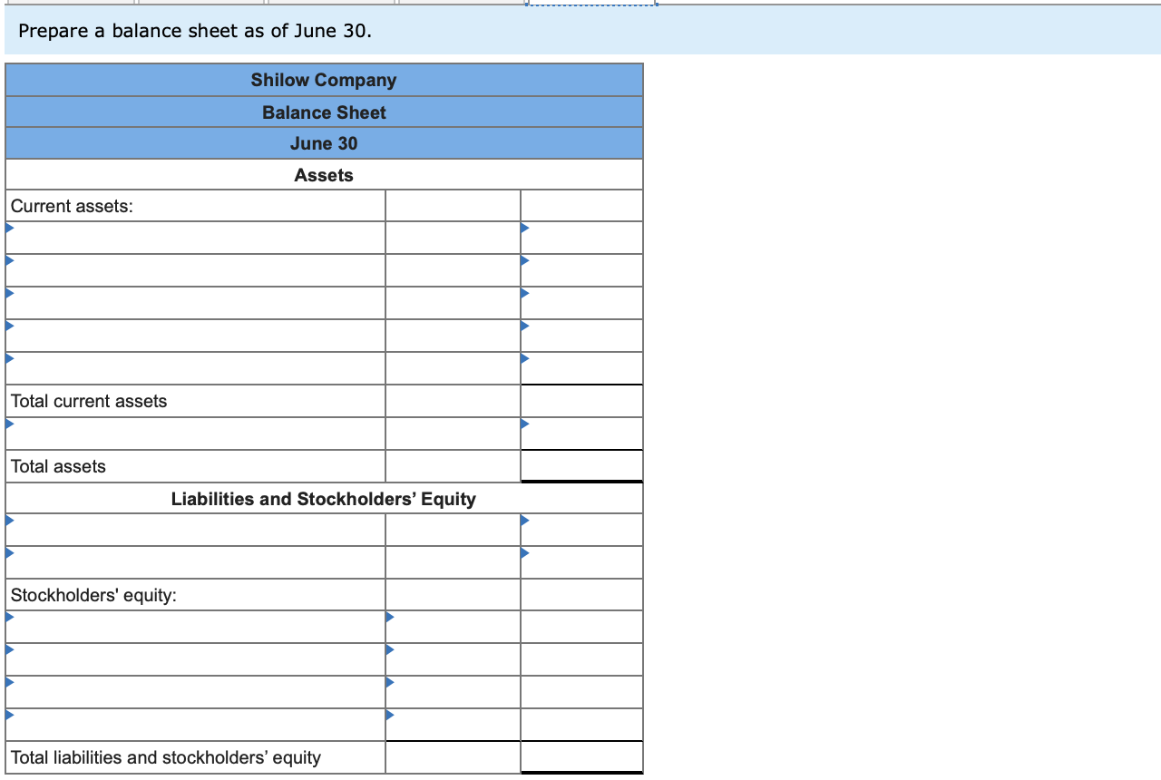Click the Total current assets amount cell

[580, 400]
